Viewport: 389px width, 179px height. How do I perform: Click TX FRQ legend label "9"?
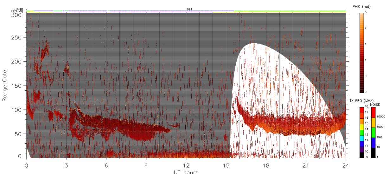click(367, 157)
